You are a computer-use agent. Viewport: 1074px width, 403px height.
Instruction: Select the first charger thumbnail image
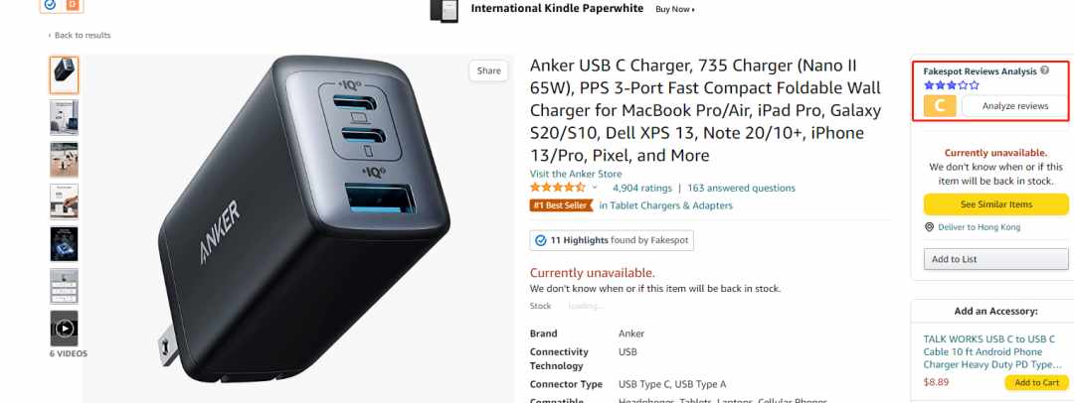(x=64, y=75)
